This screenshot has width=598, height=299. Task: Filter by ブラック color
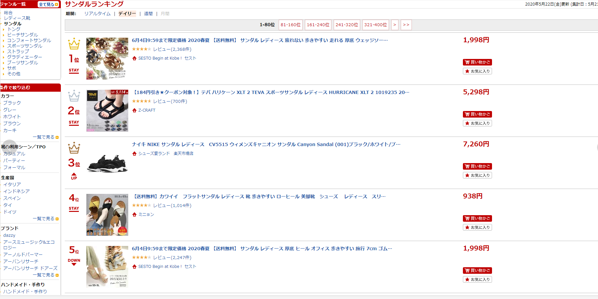pos(12,103)
